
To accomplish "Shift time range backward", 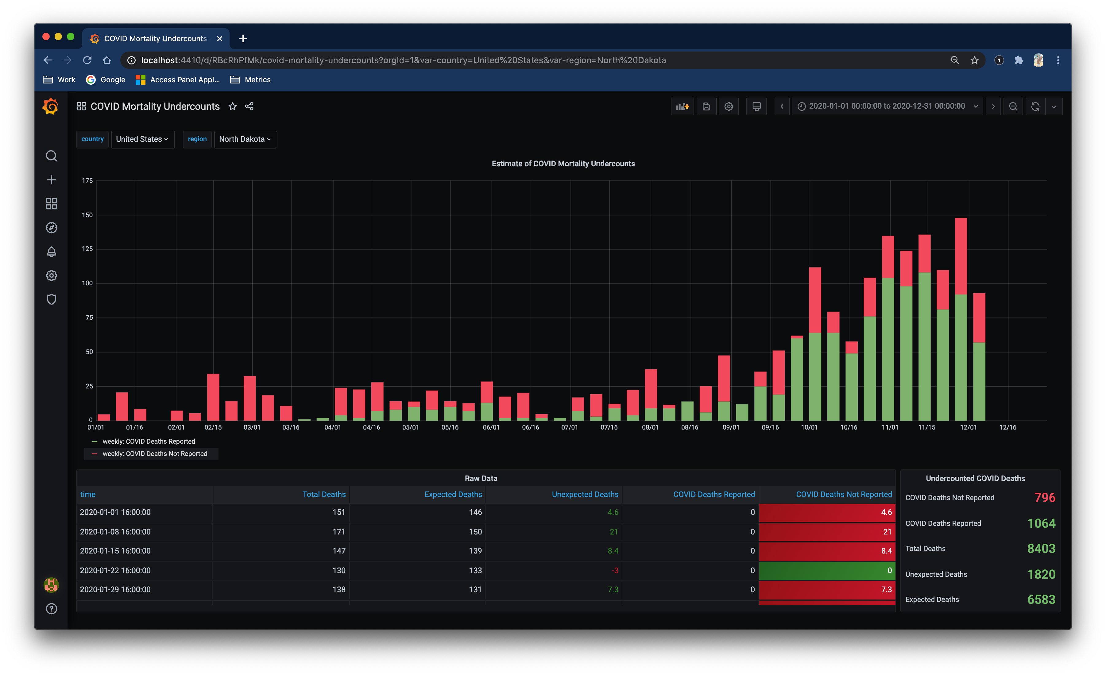I will click(782, 106).
